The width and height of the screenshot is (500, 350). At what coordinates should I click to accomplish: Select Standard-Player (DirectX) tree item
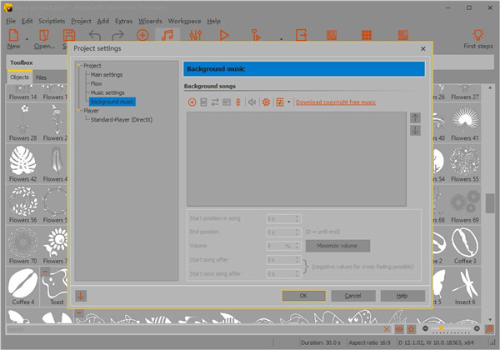tap(122, 119)
